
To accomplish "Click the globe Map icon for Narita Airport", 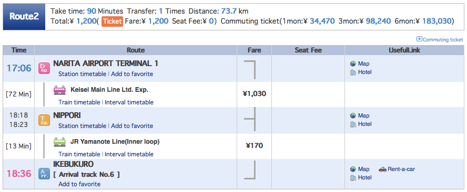I will [353, 63].
